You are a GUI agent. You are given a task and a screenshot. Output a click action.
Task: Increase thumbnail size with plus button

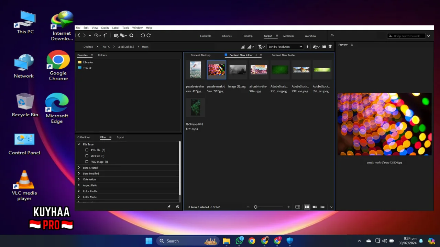[x=288, y=207]
